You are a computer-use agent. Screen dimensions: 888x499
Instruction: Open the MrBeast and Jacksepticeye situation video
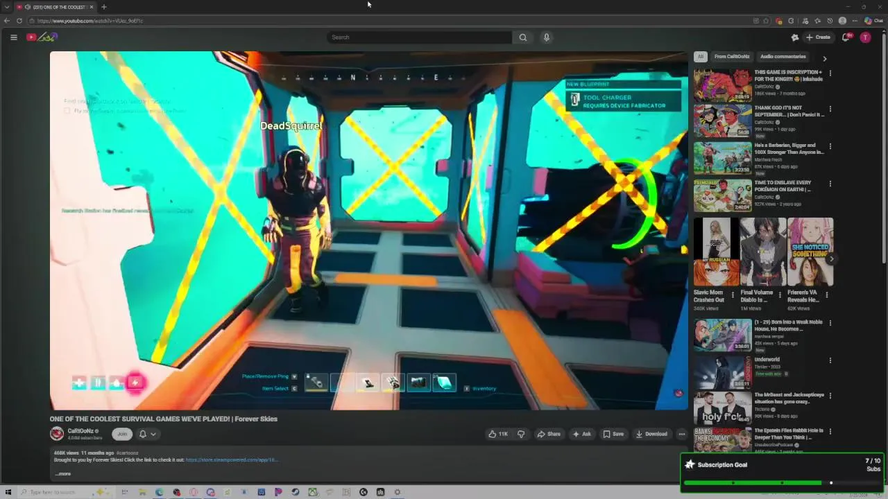722,408
